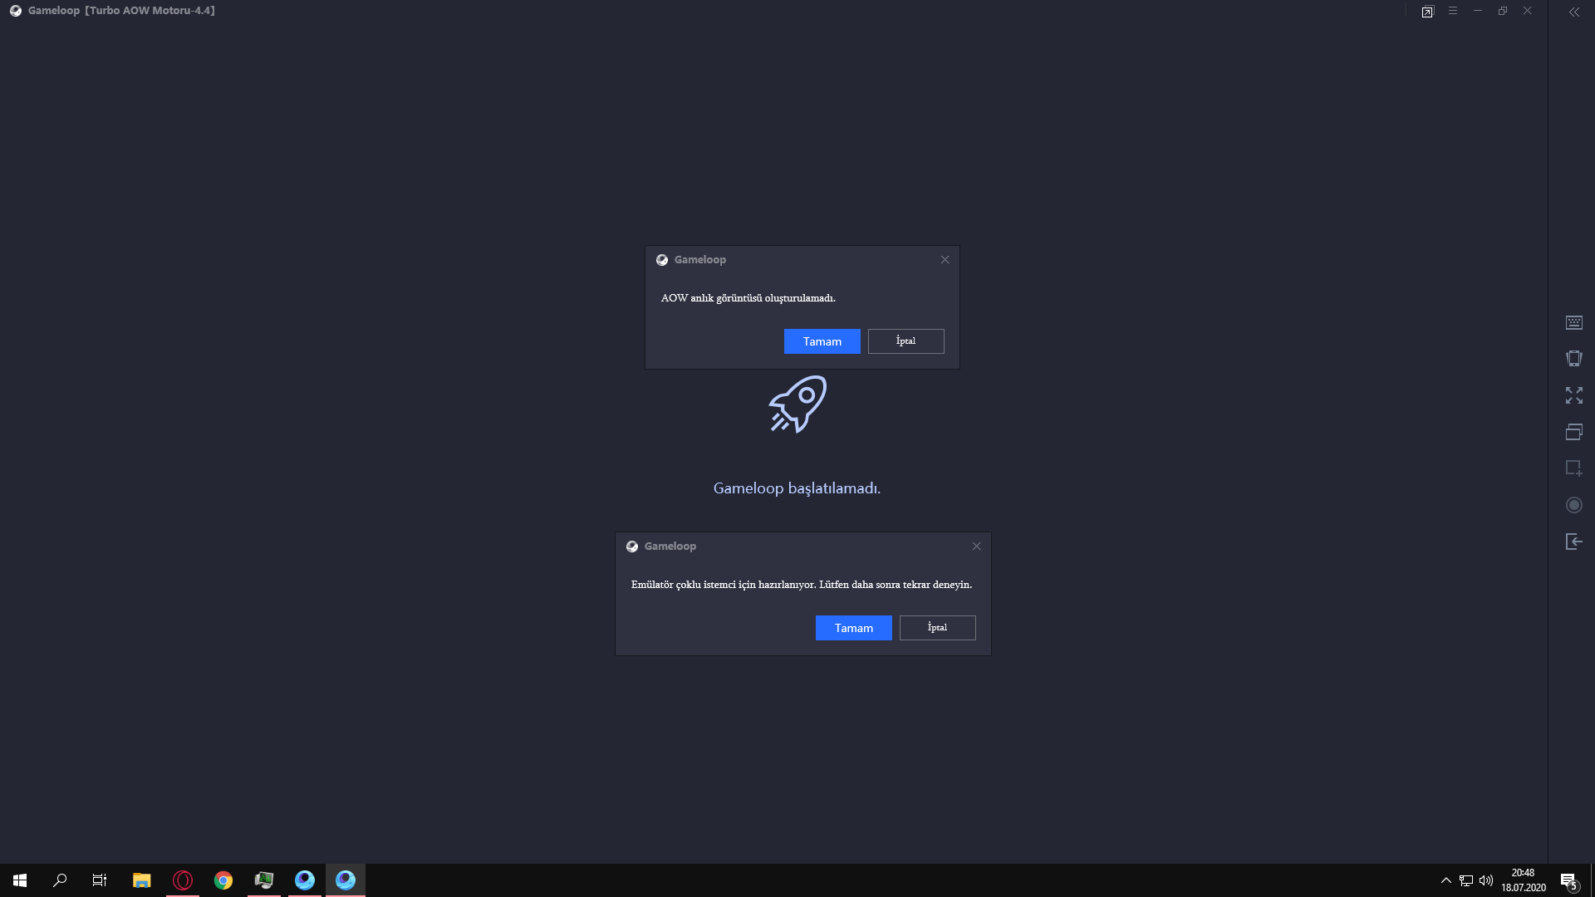This screenshot has height=897, width=1595.
Task: Click Tamam in the Emülatör çoklu istemci dialog
Action: point(853,628)
